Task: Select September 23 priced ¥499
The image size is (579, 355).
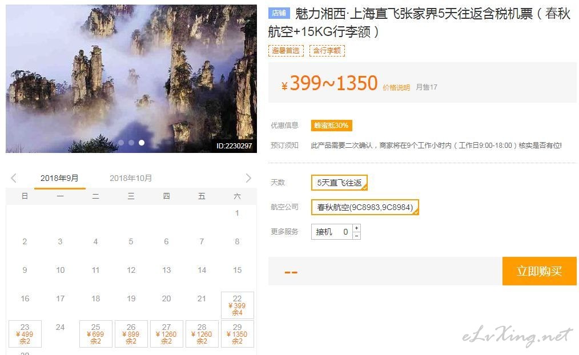Action: [25, 334]
